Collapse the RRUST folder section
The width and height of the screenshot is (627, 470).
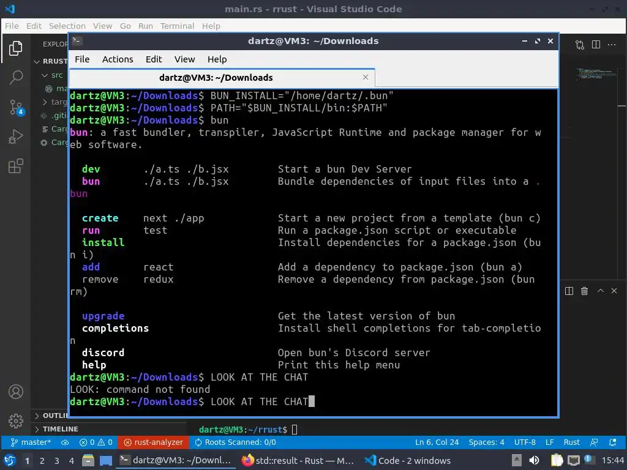coord(50,61)
